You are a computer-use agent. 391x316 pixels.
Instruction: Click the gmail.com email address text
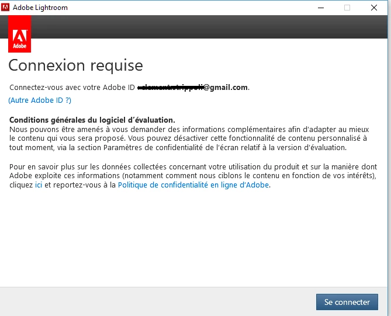click(193, 88)
